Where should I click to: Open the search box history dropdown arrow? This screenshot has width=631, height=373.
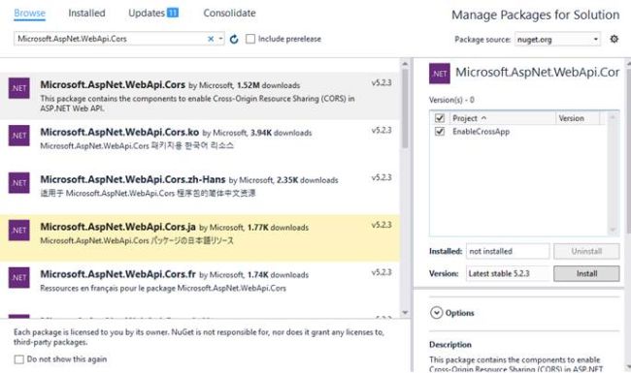pyautogui.click(x=221, y=39)
